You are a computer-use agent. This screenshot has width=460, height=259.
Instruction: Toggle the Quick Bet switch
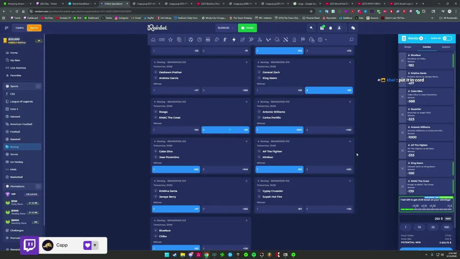(x=447, y=38)
